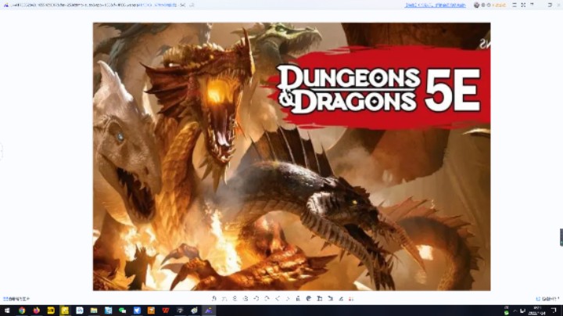Open the orange square taskbar app

coord(151,311)
